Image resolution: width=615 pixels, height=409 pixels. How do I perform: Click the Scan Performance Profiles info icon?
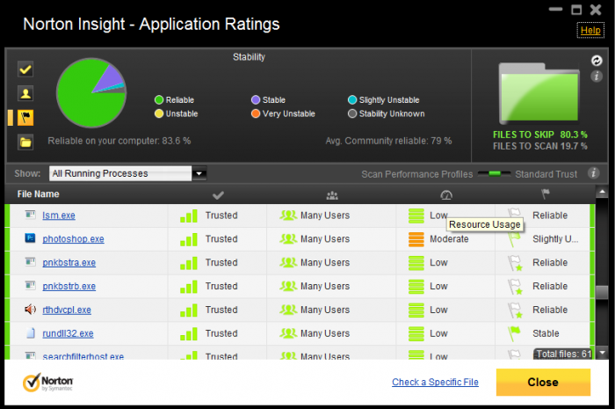[594, 173]
